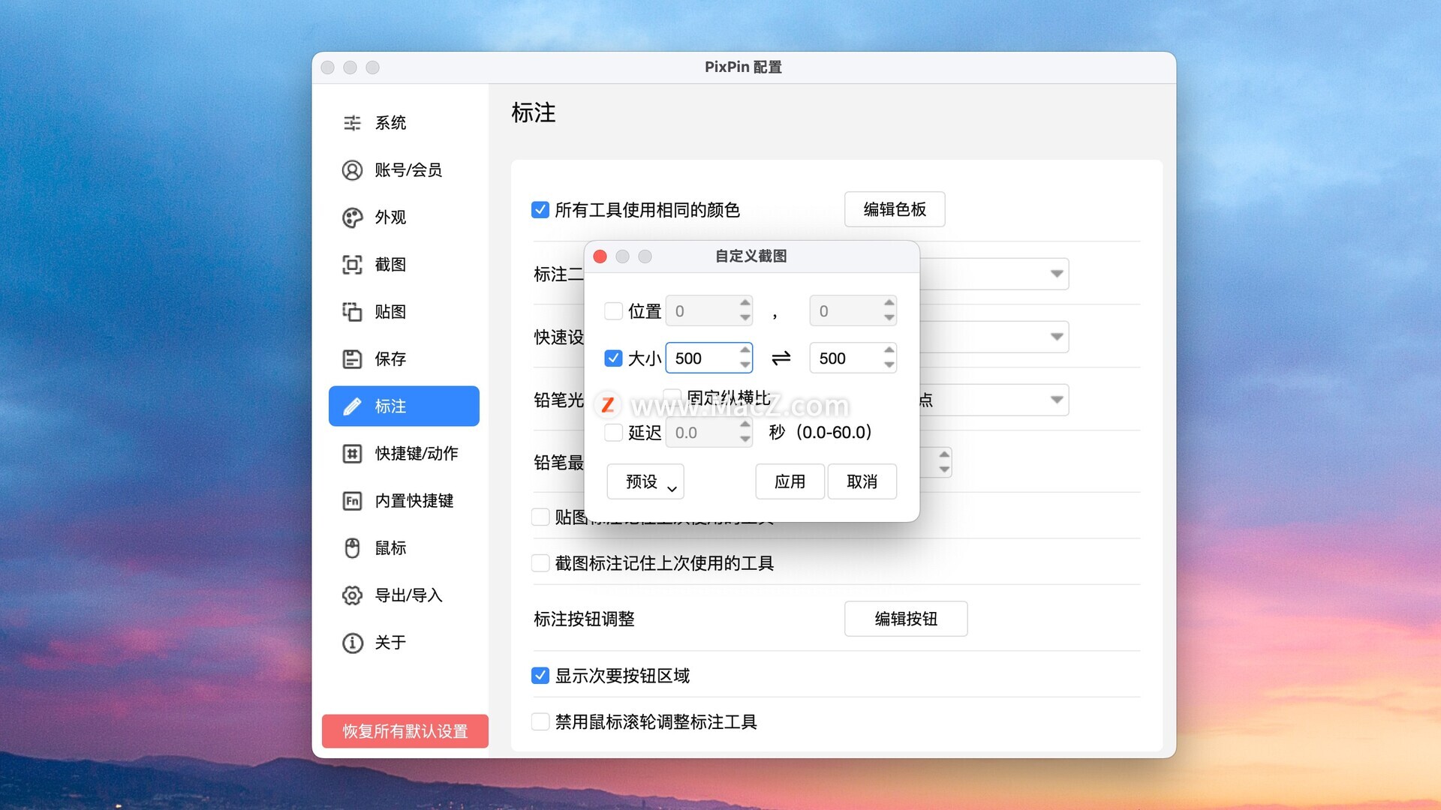The width and height of the screenshot is (1441, 810).
Task: Enable the 位置 checkbox in dialog
Action: click(x=613, y=311)
